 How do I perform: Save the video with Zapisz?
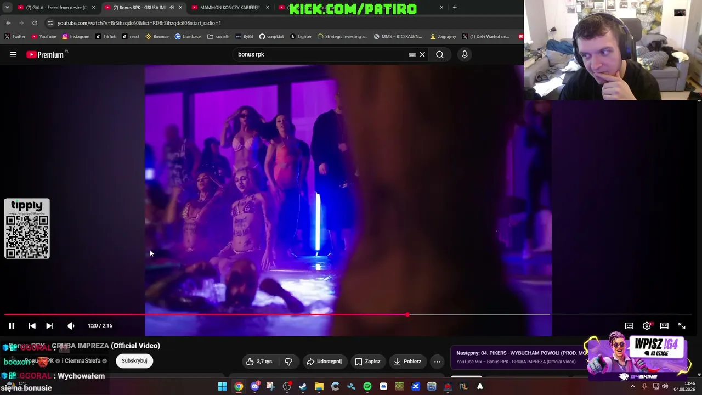(x=367, y=362)
